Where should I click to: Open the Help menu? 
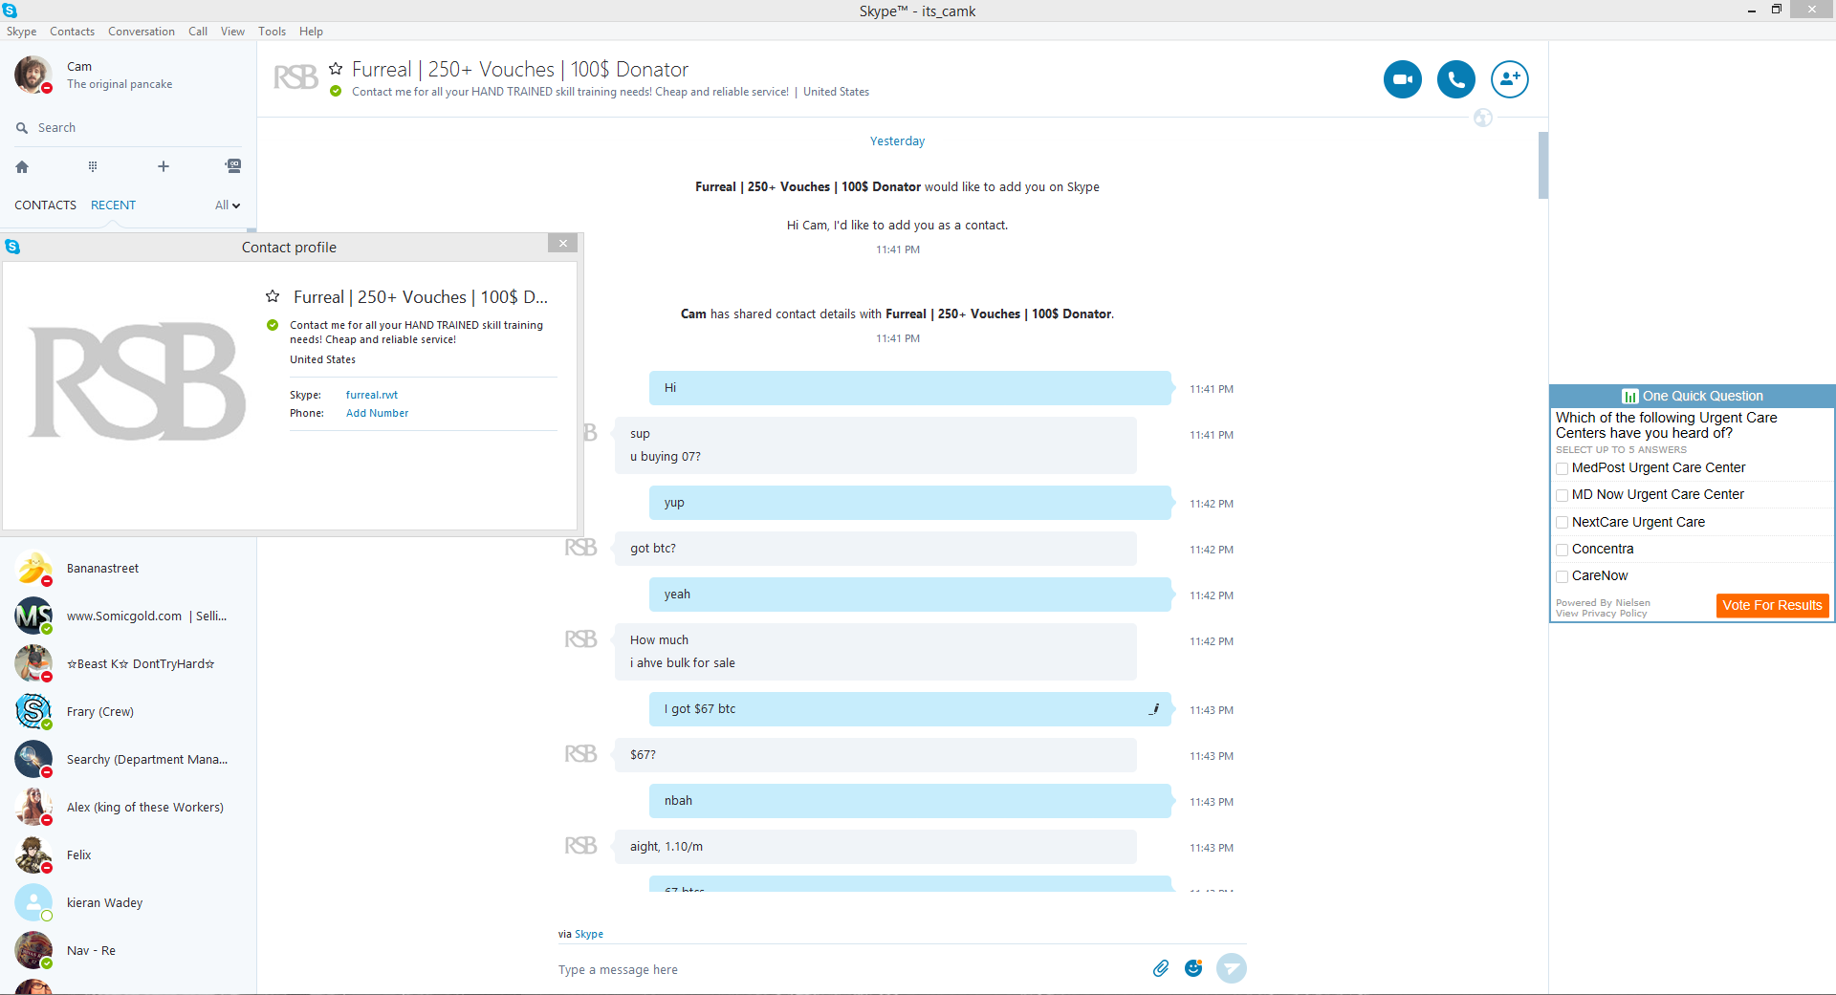(x=311, y=32)
